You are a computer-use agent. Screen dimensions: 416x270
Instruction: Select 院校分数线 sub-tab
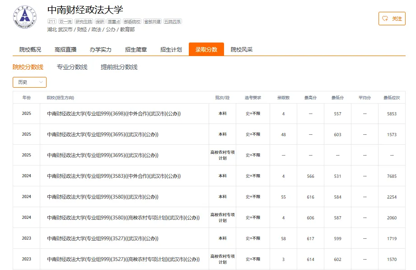28,67
